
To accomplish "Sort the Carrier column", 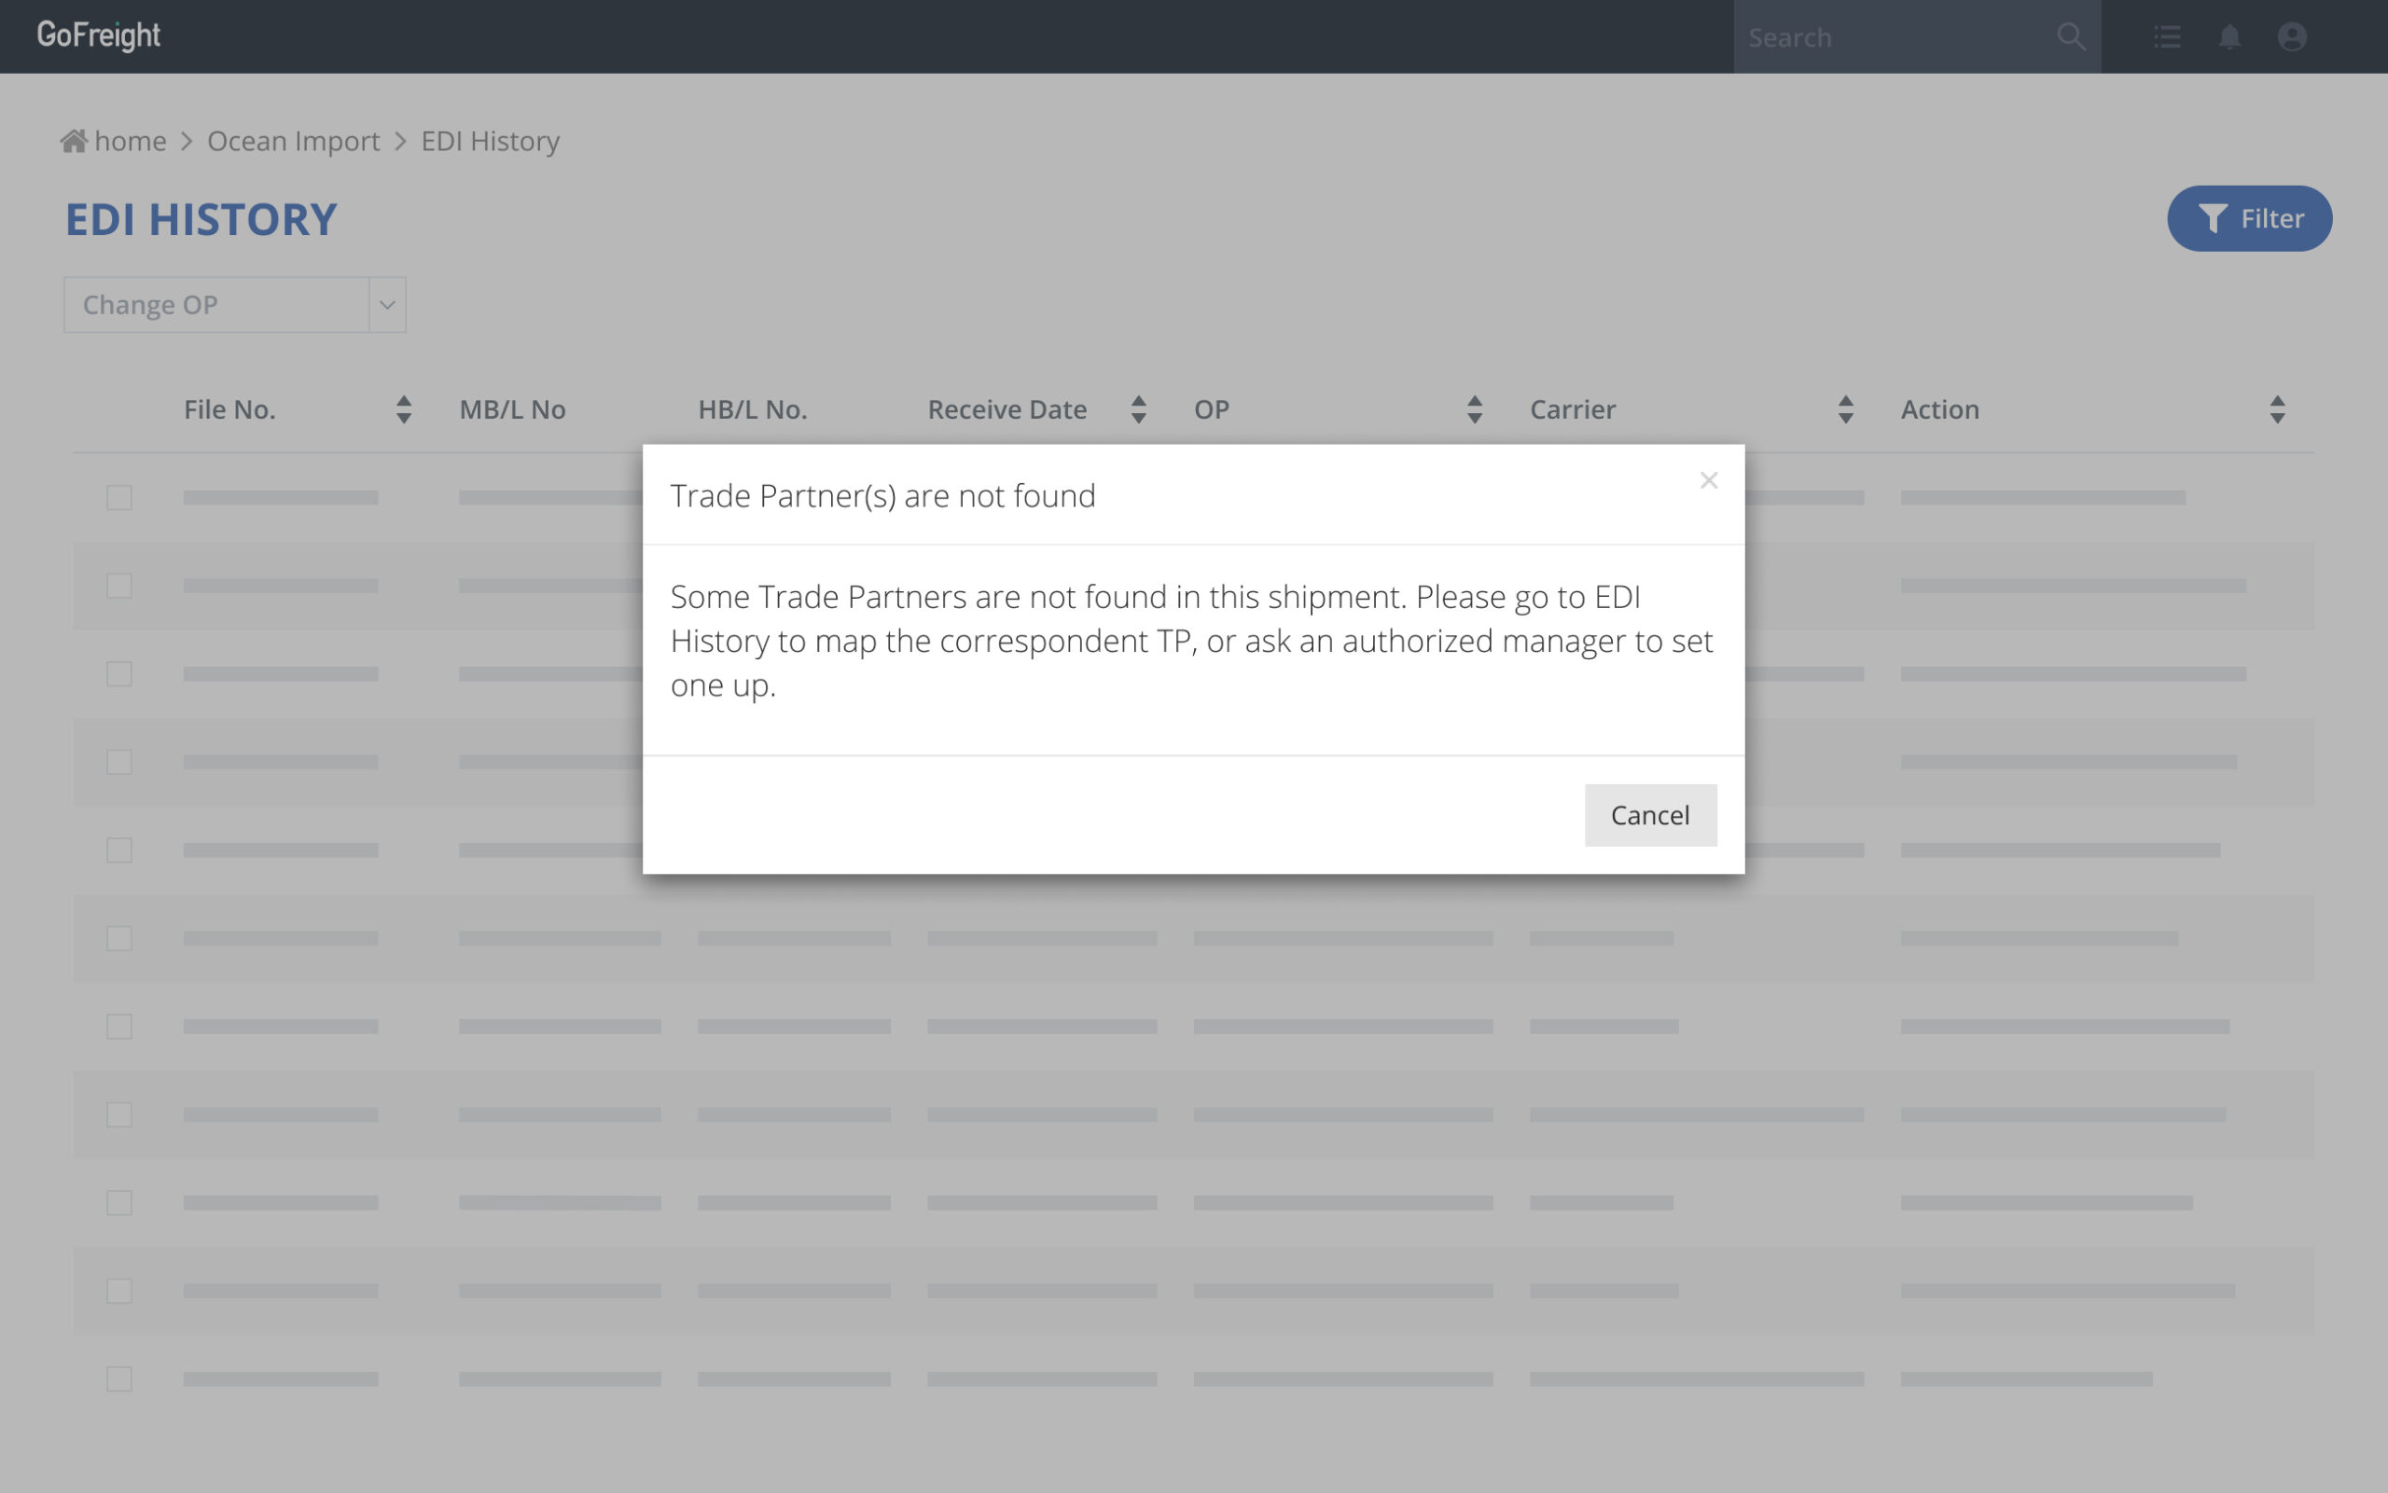I will tap(1845, 409).
